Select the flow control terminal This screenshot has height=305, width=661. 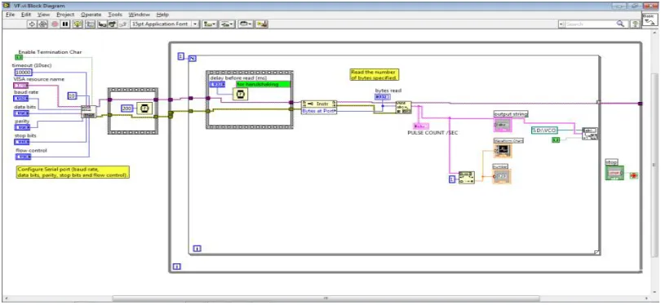24,157
